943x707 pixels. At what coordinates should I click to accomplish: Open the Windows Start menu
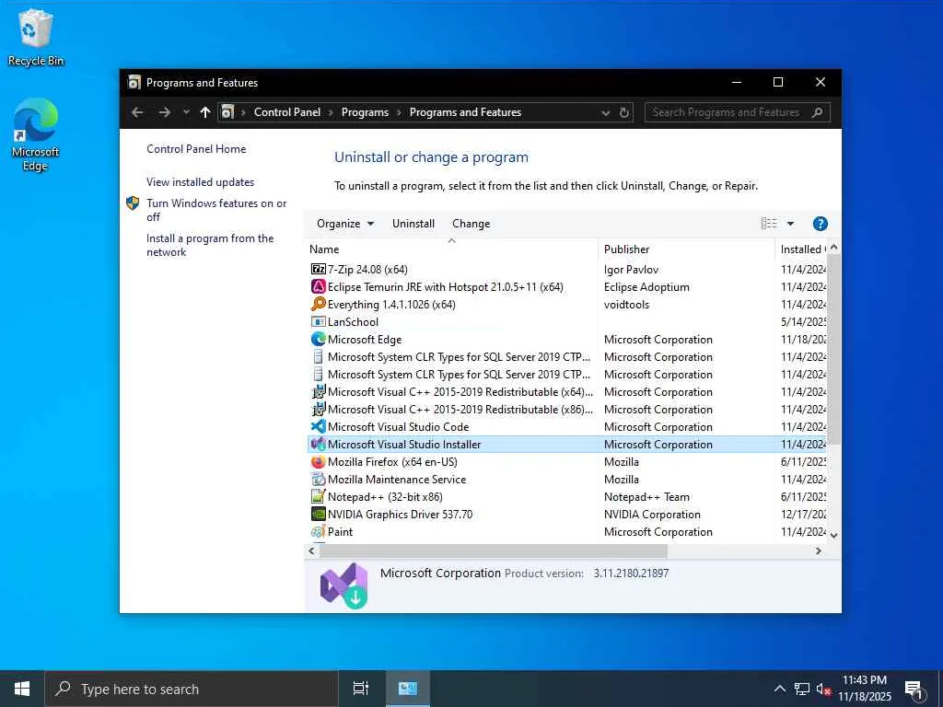[22, 689]
